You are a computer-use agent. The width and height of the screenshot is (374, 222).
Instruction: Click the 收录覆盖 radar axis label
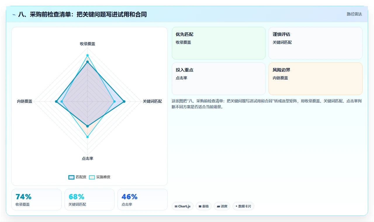87,44
